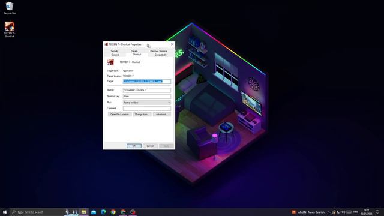This screenshot has height=216, width=384.
Task: Open the Mail app on taskbar
Action: click(x=94, y=212)
